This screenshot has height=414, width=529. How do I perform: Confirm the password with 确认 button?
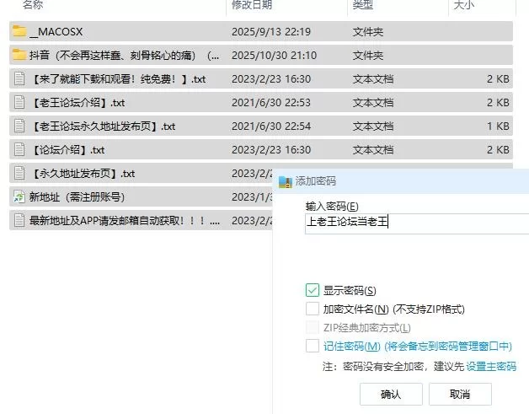click(x=391, y=394)
